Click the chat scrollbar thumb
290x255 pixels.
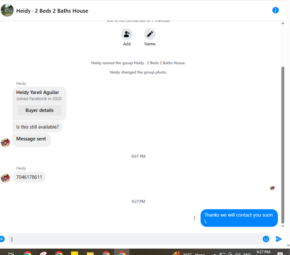[x=283, y=145]
